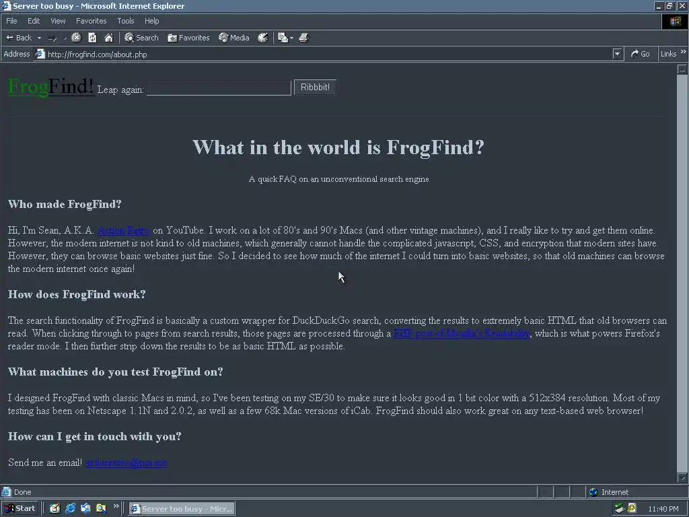Expand the quick launch overflow chevron

116,506
